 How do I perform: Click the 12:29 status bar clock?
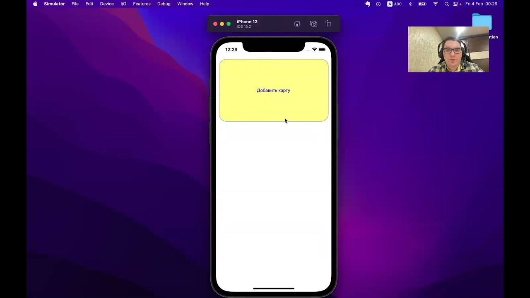(x=231, y=50)
